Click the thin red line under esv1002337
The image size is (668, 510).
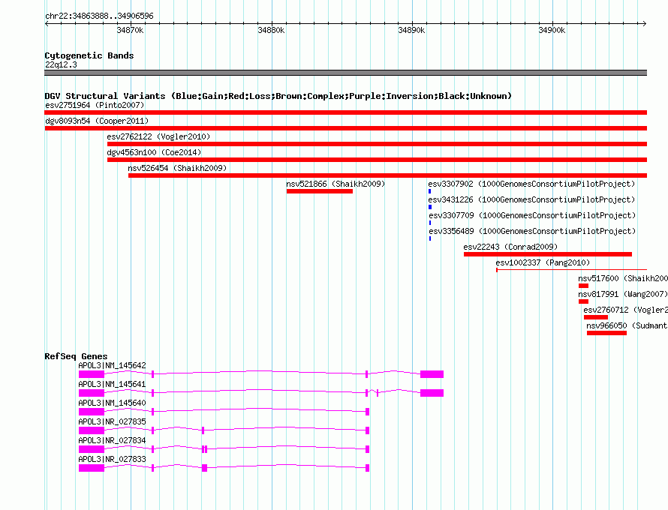click(x=571, y=269)
